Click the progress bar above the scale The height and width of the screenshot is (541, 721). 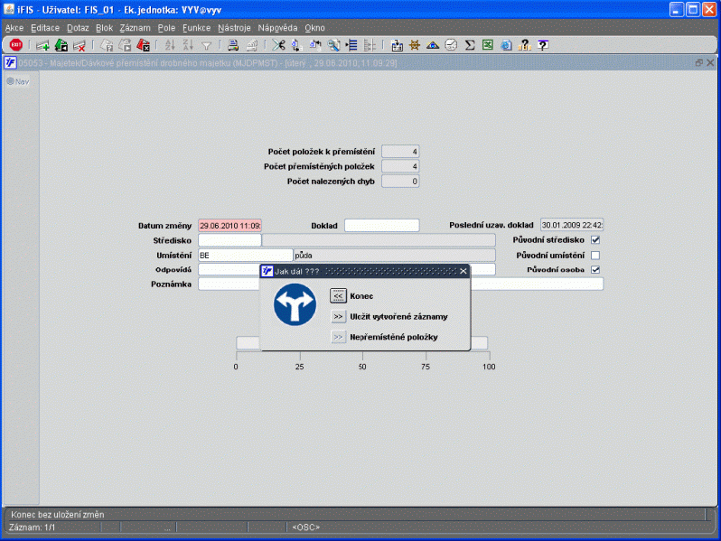click(362, 343)
